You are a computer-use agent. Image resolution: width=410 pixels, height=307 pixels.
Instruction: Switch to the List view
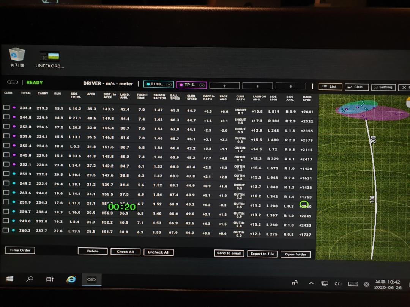pyautogui.click(x=330, y=87)
